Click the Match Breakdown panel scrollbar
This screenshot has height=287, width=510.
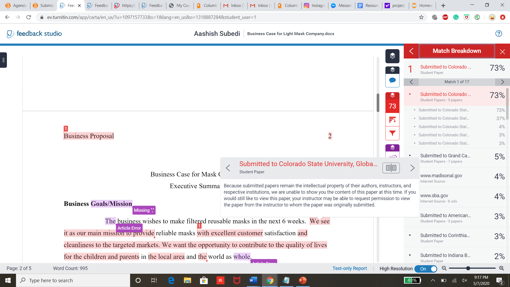[x=507, y=104]
